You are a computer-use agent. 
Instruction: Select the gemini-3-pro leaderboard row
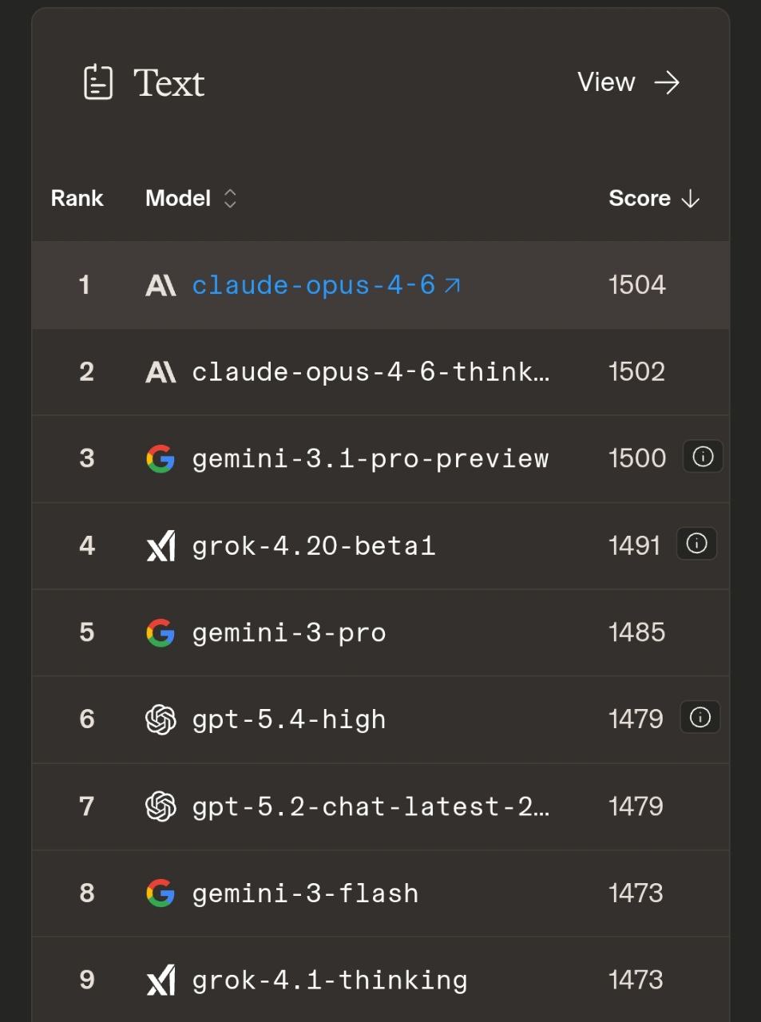point(380,632)
